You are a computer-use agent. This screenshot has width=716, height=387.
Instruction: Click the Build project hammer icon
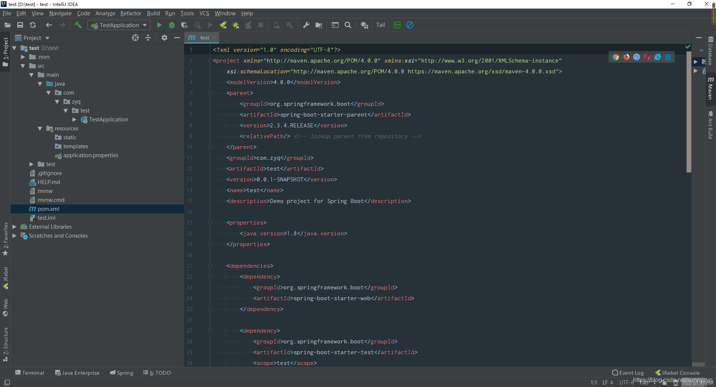tap(78, 25)
